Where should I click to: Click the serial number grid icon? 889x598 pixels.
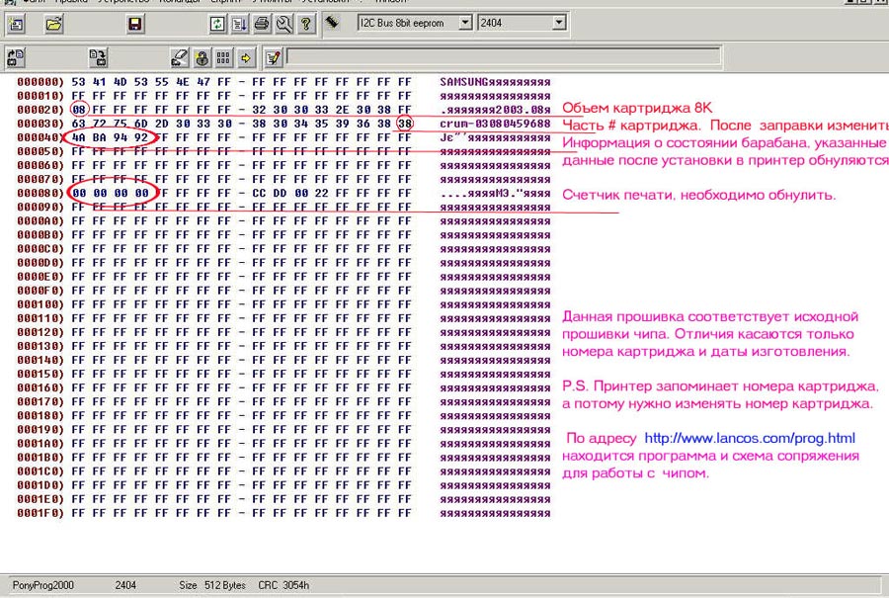coord(223,57)
